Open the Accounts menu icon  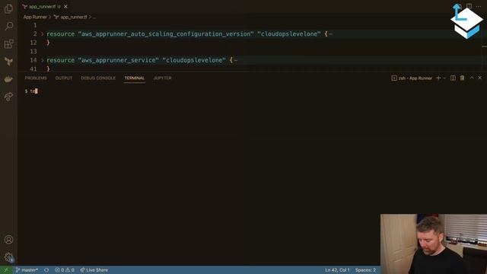(x=8, y=240)
